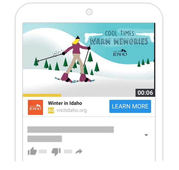Click the share arrow icon
The height and width of the screenshot is (170, 179).
(x=79, y=151)
